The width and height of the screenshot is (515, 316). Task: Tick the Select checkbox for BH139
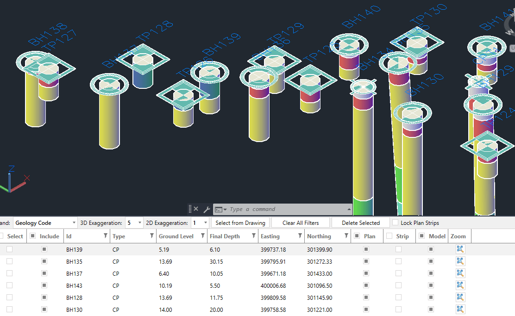click(10, 249)
